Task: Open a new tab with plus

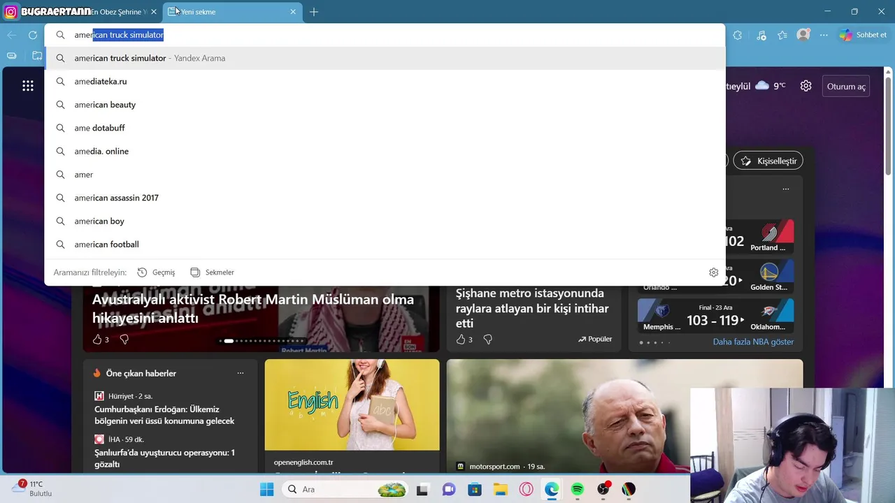Action: (x=314, y=12)
